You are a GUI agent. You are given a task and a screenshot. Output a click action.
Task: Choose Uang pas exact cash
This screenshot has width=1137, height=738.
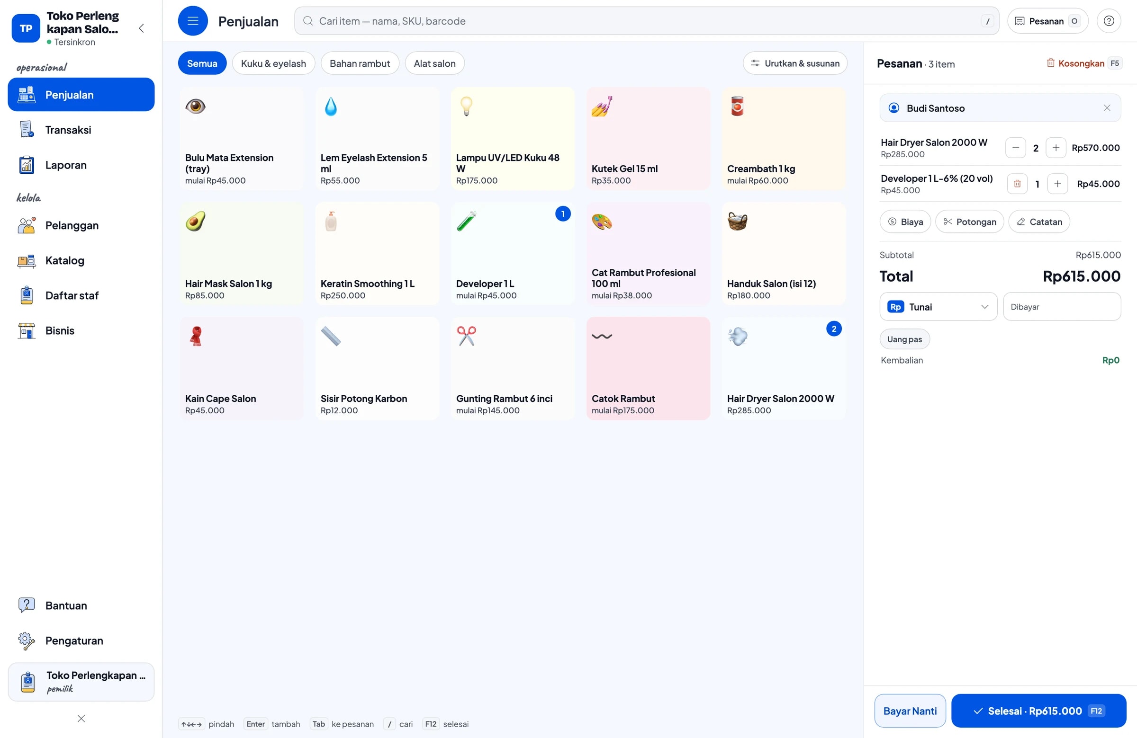904,339
